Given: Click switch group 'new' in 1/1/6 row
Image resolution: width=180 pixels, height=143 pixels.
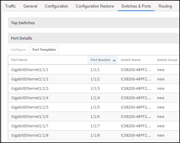Looking at the screenshot, I should (161, 117).
